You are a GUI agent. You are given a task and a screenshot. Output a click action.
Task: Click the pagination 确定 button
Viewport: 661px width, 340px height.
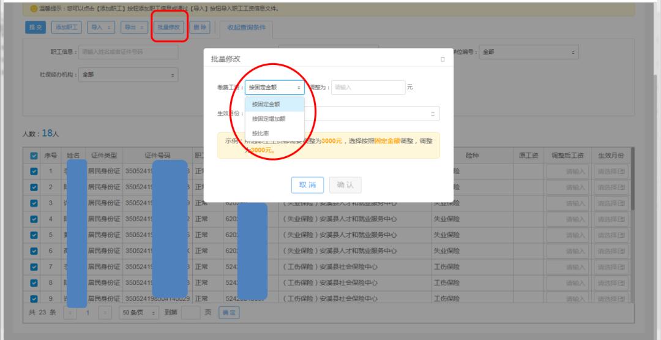(x=229, y=313)
